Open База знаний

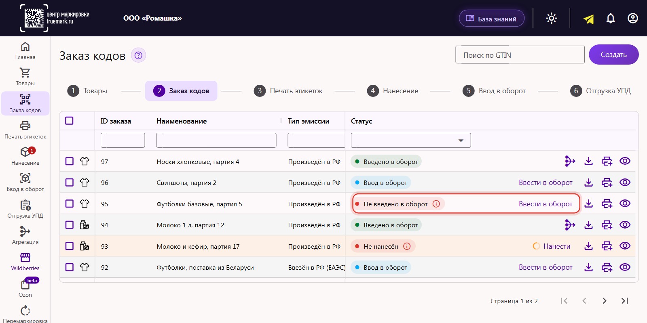[492, 19]
